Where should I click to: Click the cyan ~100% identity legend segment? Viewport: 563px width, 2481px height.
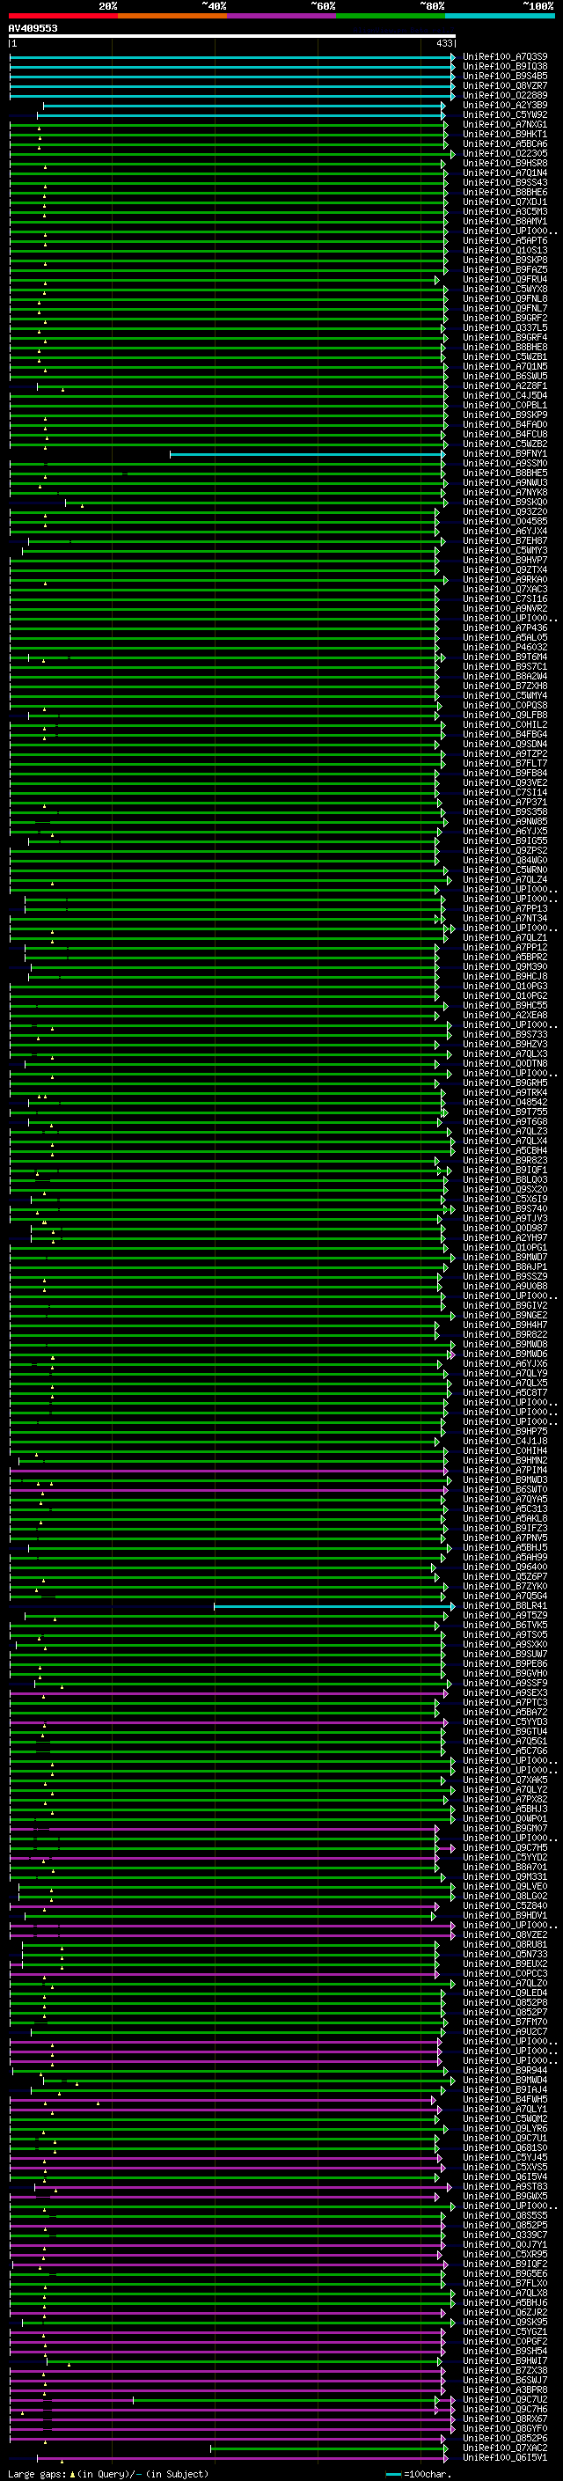(500, 16)
